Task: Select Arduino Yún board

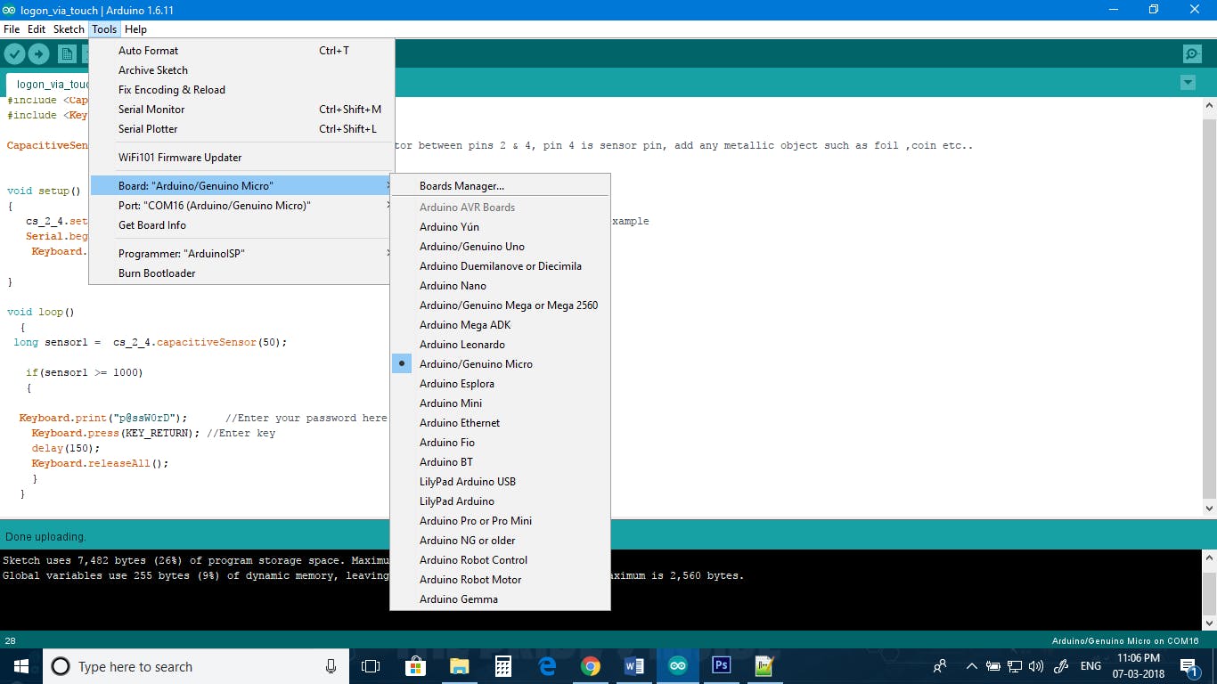Action: tap(500, 227)
